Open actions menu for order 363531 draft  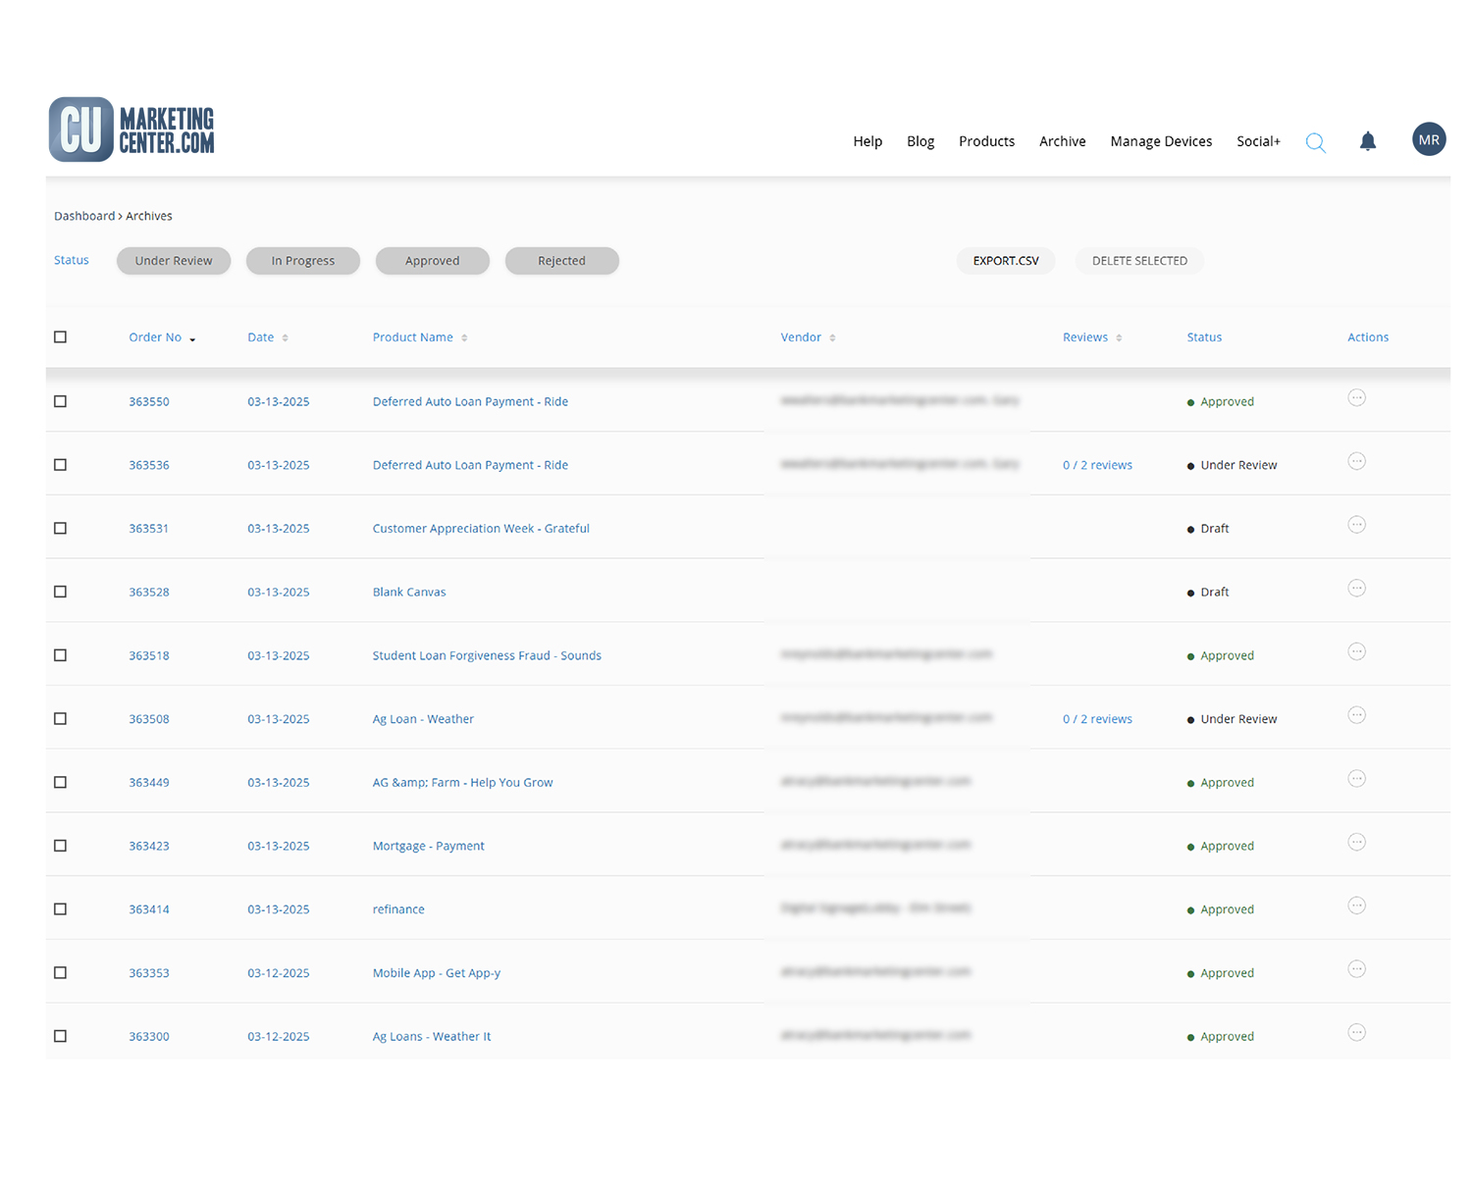1357,524
